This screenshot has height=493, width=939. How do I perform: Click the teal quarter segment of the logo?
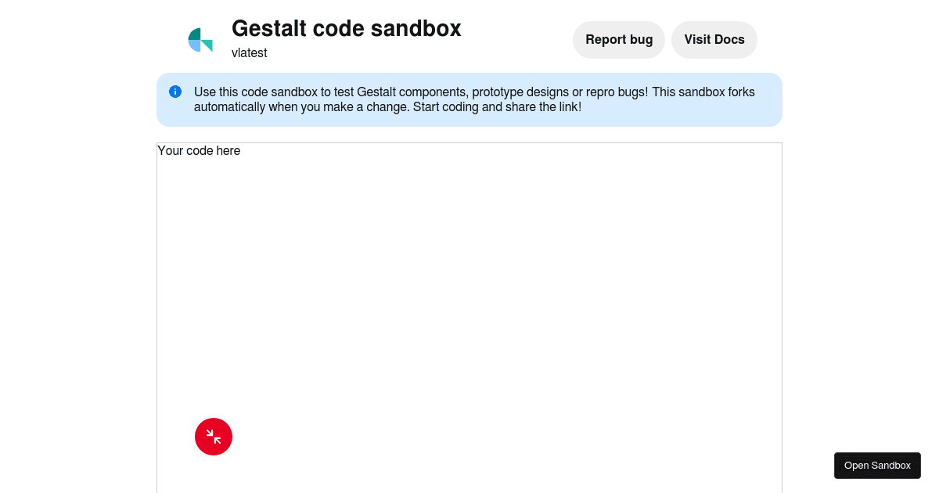(194, 34)
